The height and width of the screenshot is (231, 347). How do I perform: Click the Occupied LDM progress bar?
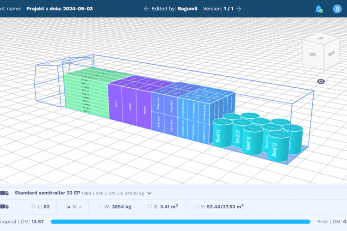180,222
